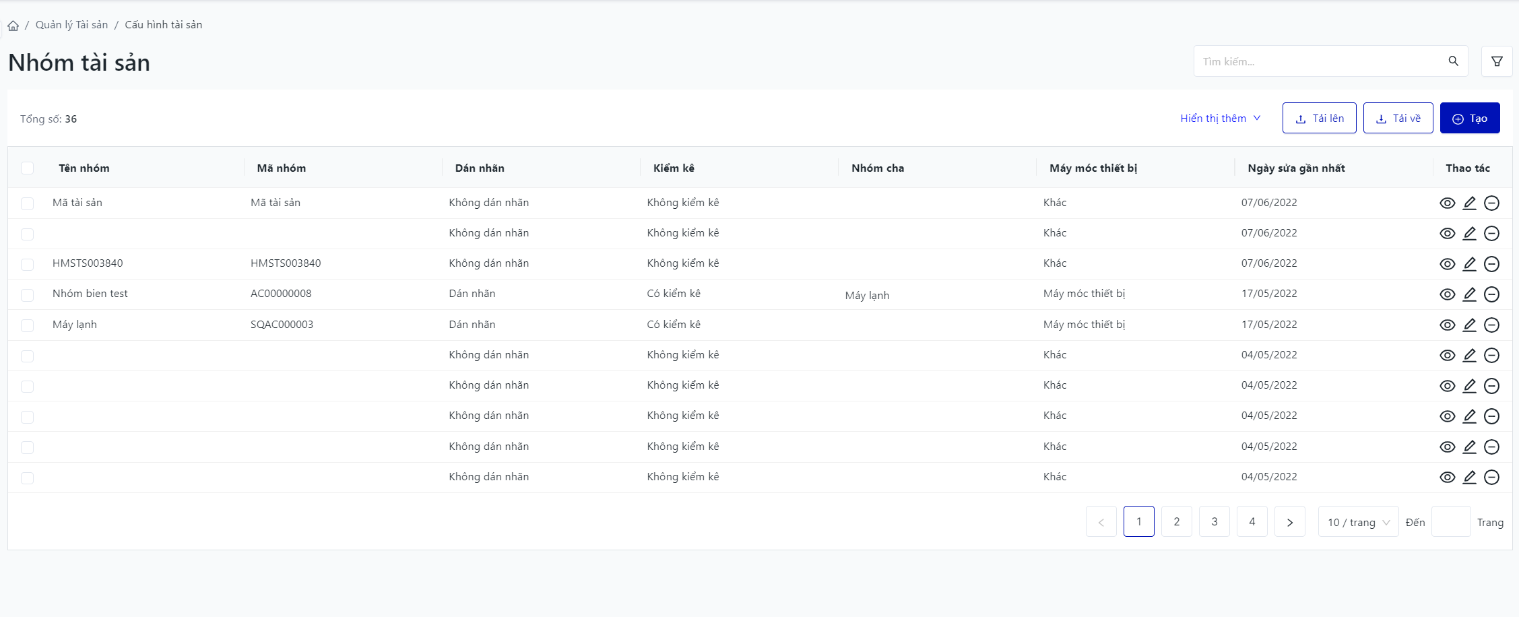This screenshot has height=617, width=1519.
Task: Click the Tạo create button
Action: 1469,119
